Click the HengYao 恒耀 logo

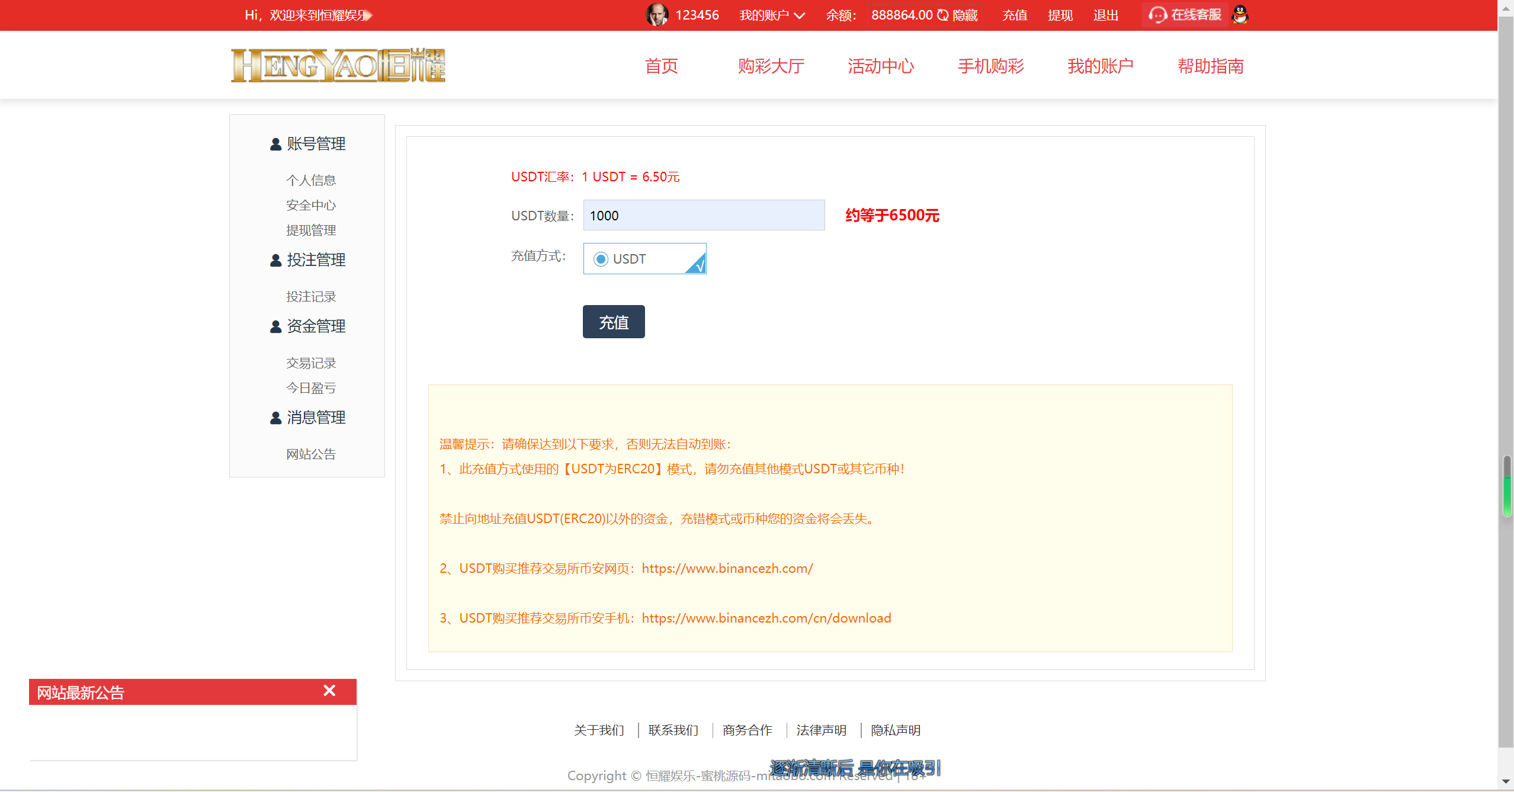coord(338,65)
